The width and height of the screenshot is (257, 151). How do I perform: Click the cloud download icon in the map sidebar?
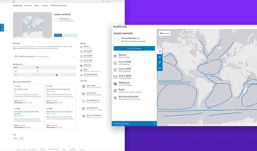(160, 68)
